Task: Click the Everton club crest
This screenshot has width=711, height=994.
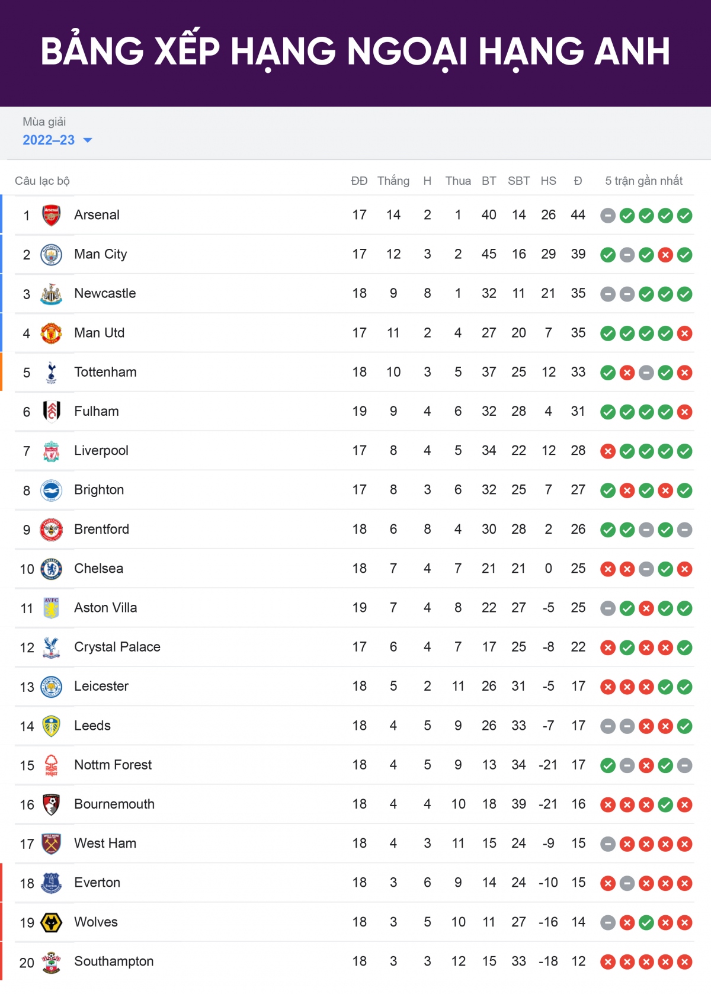Action: 52,883
